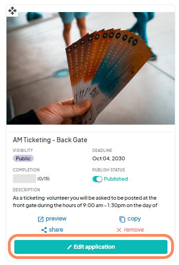Click the copy duplicate icon

point(122,219)
